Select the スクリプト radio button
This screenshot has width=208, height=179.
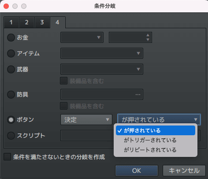11,136
